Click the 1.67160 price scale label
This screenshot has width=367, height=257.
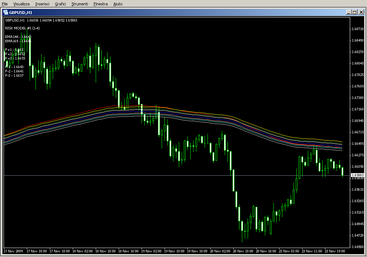(x=358, y=109)
